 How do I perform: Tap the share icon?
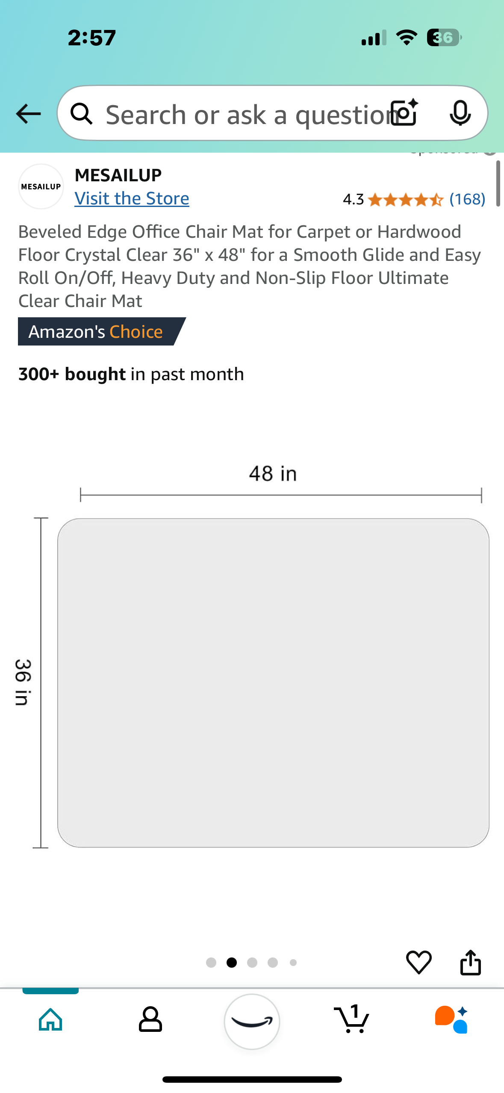[470, 962]
